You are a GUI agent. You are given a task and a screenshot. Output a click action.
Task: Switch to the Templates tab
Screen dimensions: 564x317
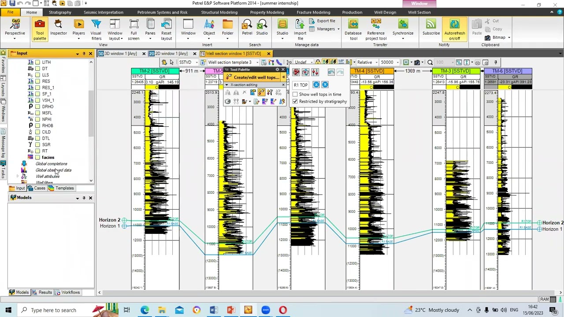click(61, 188)
